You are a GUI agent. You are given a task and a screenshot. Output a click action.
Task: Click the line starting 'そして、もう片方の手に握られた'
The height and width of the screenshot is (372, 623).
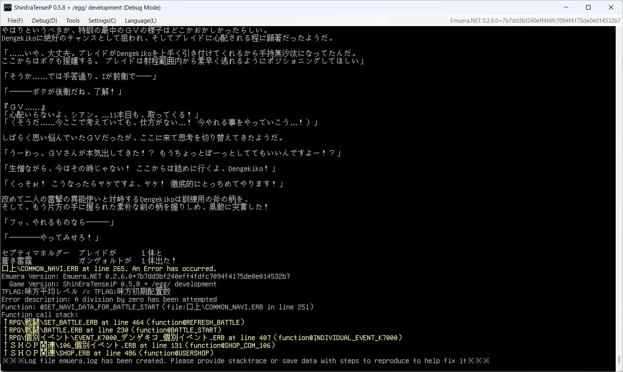click(135, 207)
